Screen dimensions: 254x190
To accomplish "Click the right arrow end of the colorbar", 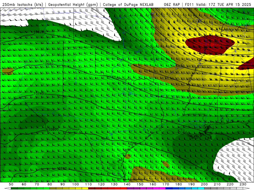I will [x=246, y=188].
